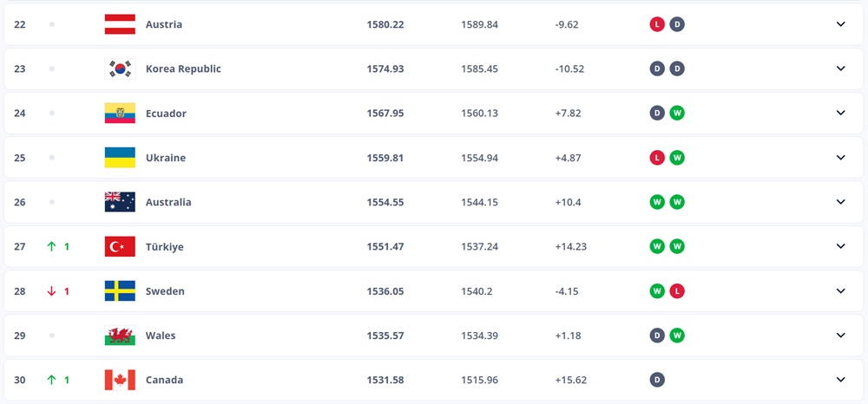Click the Austria flag icon

coord(120,24)
